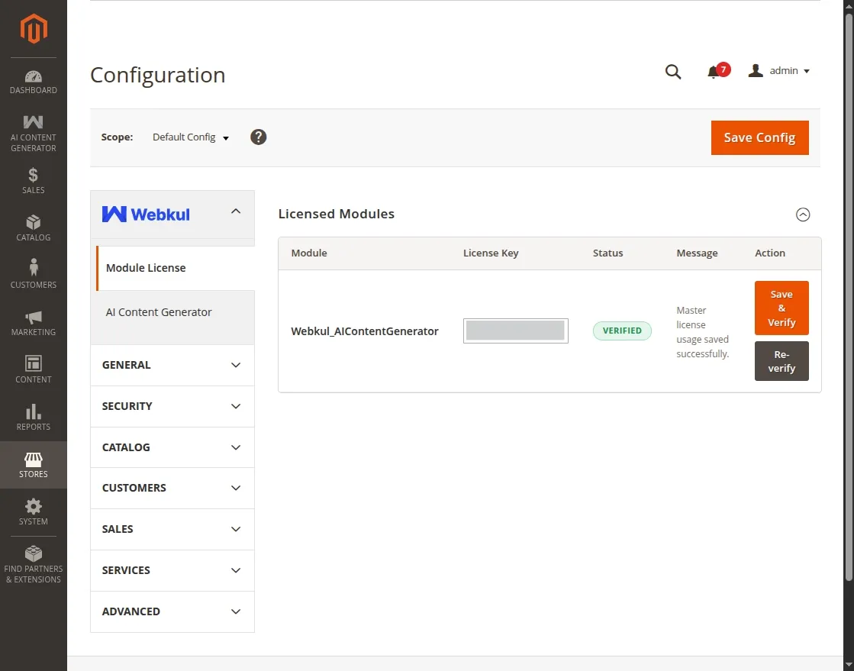Click the scope help question mark icon
Screen dimensions: 854x671
[x=258, y=137]
